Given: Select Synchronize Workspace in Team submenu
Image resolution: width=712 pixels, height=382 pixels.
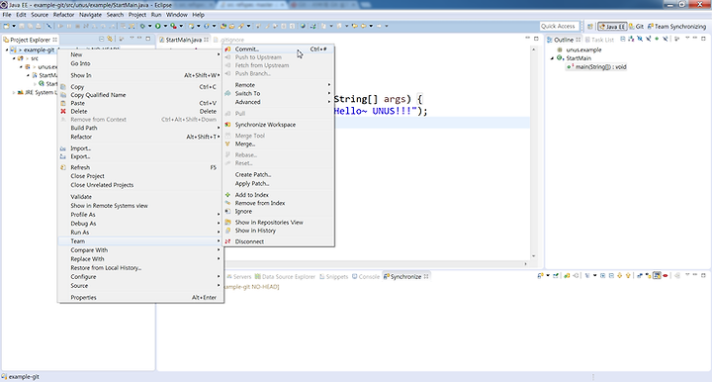Looking at the screenshot, I should point(278,125).
